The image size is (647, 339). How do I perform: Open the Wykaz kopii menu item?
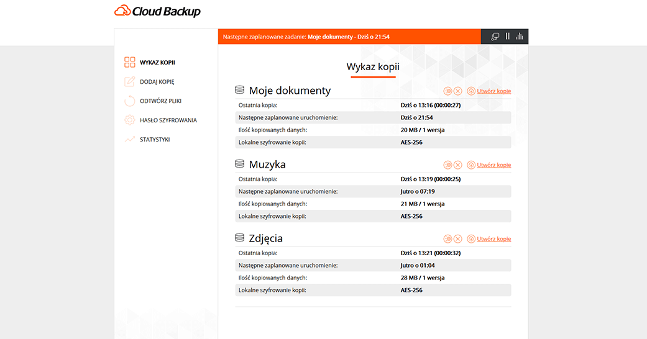point(157,63)
